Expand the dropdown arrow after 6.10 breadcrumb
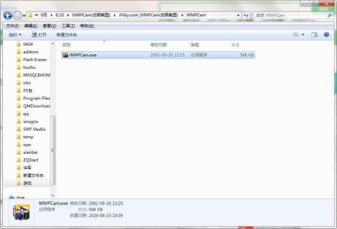Image resolution: width=337 pixels, height=229 pixels. point(68,15)
